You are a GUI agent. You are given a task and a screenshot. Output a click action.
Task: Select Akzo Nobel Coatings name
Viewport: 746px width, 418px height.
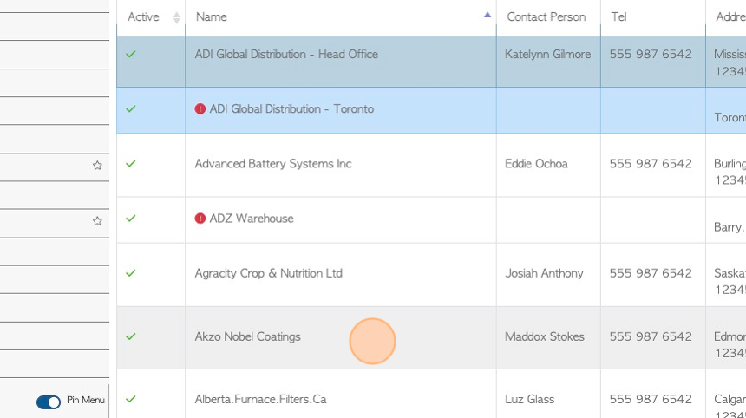(x=247, y=336)
